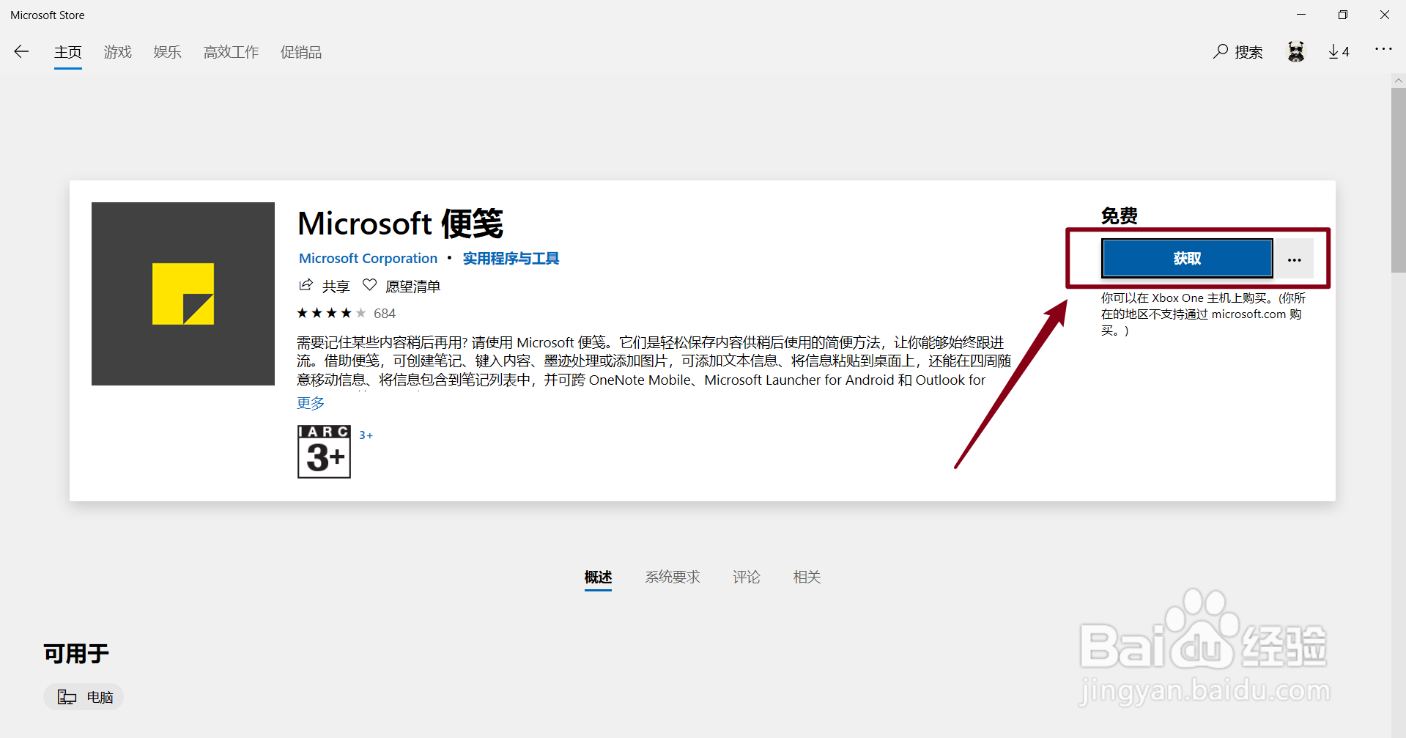Select the 相关 section tab
Viewport: 1406px width, 738px height.
click(x=807, y=578)
